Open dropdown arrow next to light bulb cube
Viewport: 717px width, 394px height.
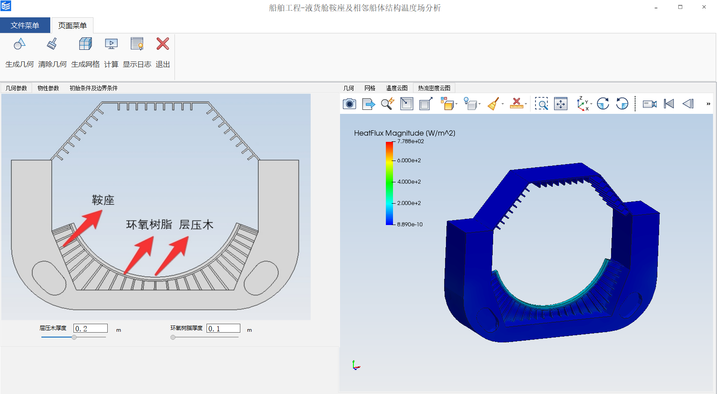[x=480, y=105]
